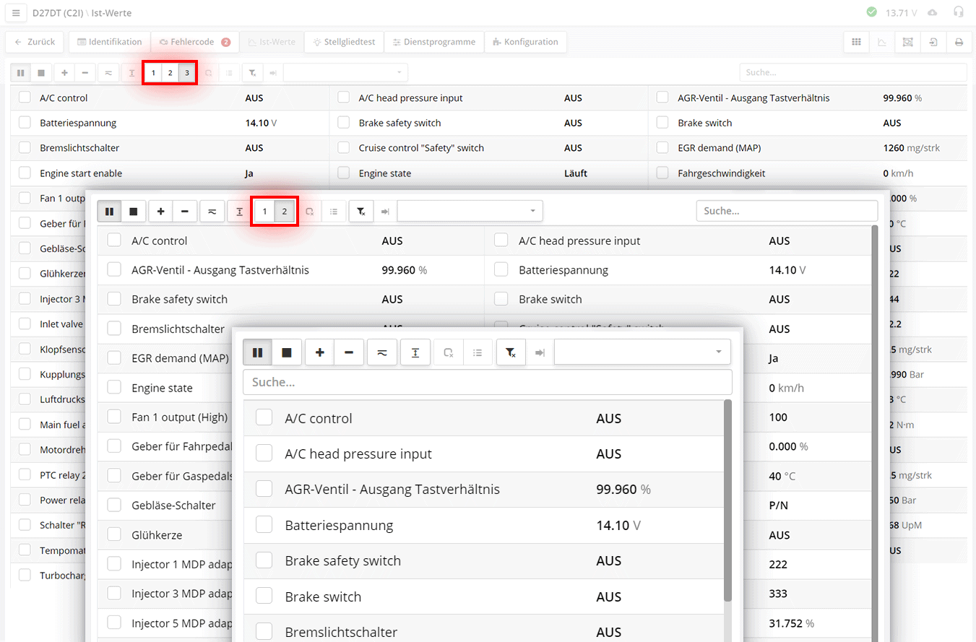The width and height of the screenshot is (976, 642).
Task: Click the headset support icon
Action: point(959,12)
